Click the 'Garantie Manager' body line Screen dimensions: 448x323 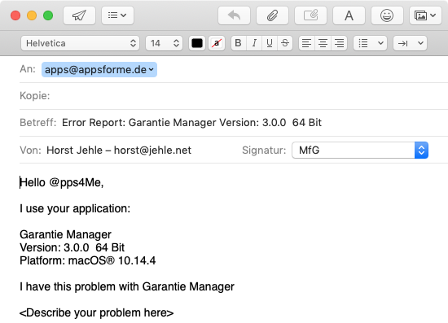tap(65, 234)
